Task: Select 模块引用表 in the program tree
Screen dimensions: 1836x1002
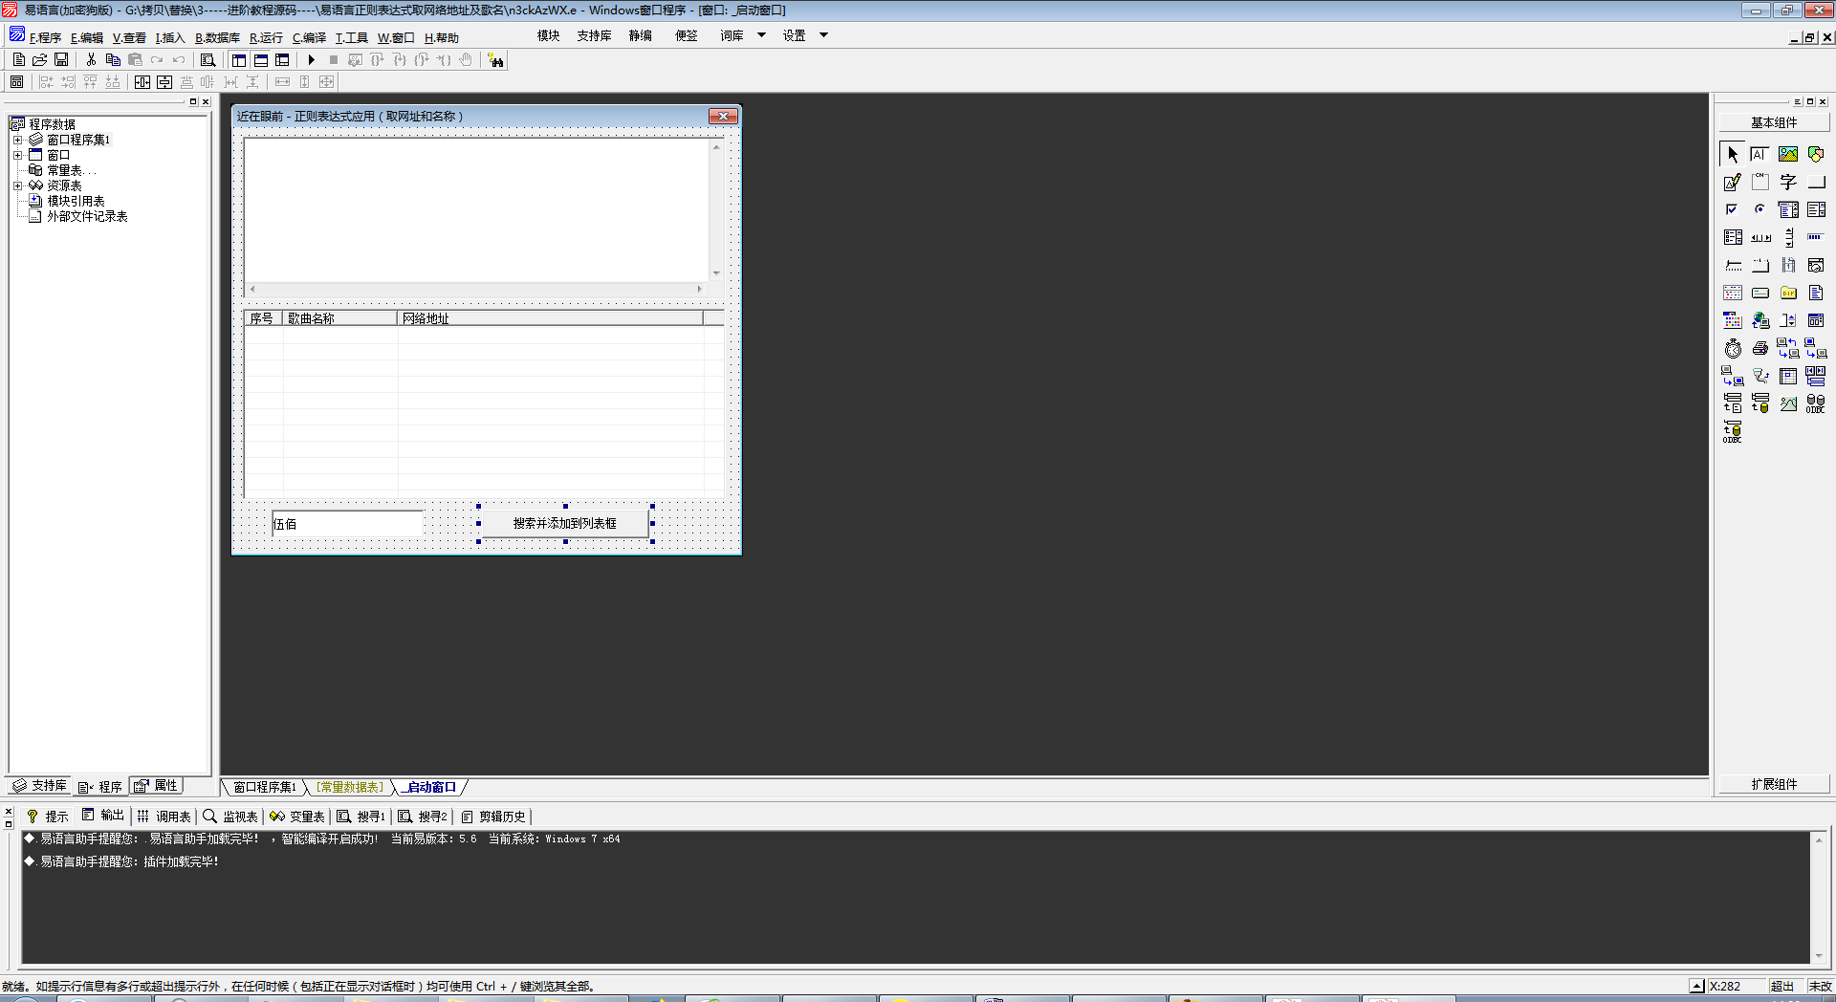Action: click(x=76, y=201)
